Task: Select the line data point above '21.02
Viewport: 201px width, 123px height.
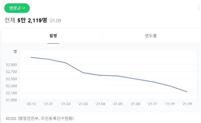Action: coord(66,63)
